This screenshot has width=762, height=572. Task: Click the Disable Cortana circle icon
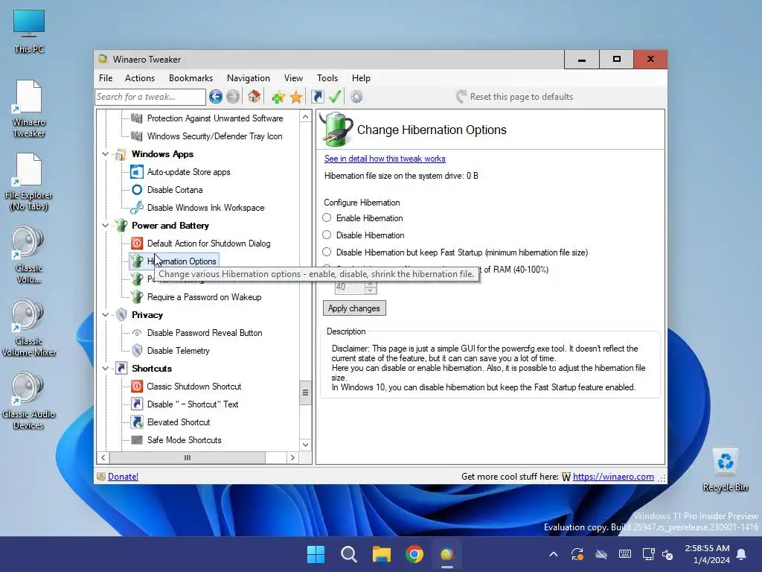[137, 190]
